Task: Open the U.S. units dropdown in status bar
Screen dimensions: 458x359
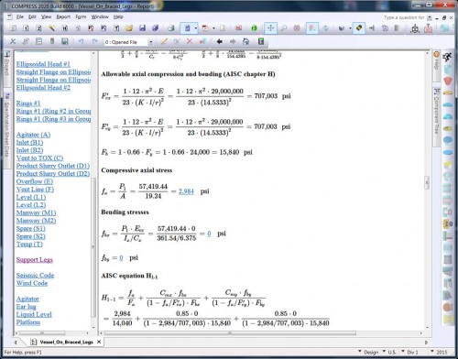Action: [x=389, y=352]
